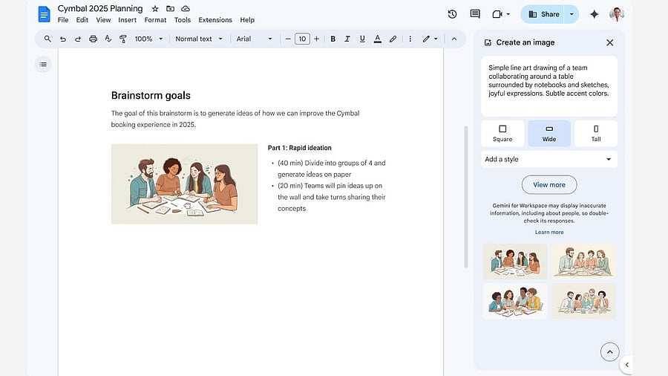The image size is (668, 376).
Task: Open the Add a style dropdown
Action: (x=549, y=159)
